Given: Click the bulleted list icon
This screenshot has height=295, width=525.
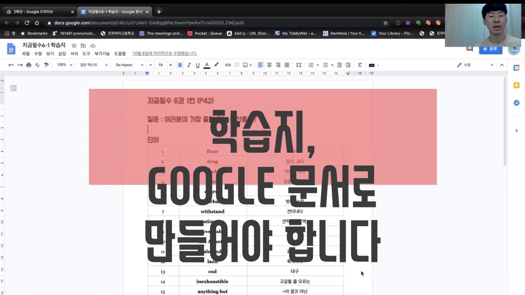Looking at the screenshot, I should 325,65.
